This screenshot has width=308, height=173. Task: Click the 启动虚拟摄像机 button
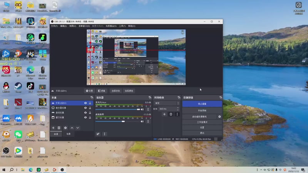click(199, 116)
